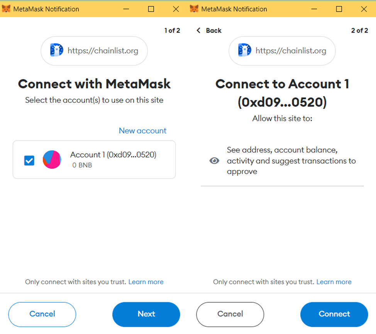
Task: Cancel the account selection dialog
Action: point(42,314)
